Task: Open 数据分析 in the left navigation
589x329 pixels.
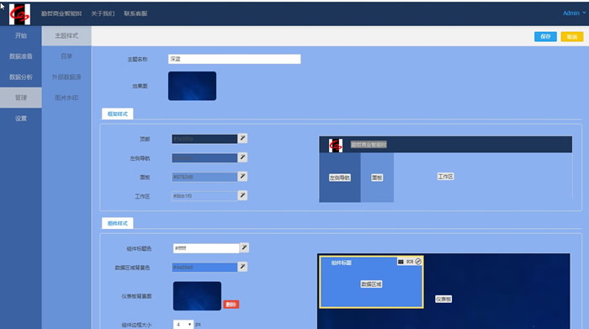Action: [21, 77]
